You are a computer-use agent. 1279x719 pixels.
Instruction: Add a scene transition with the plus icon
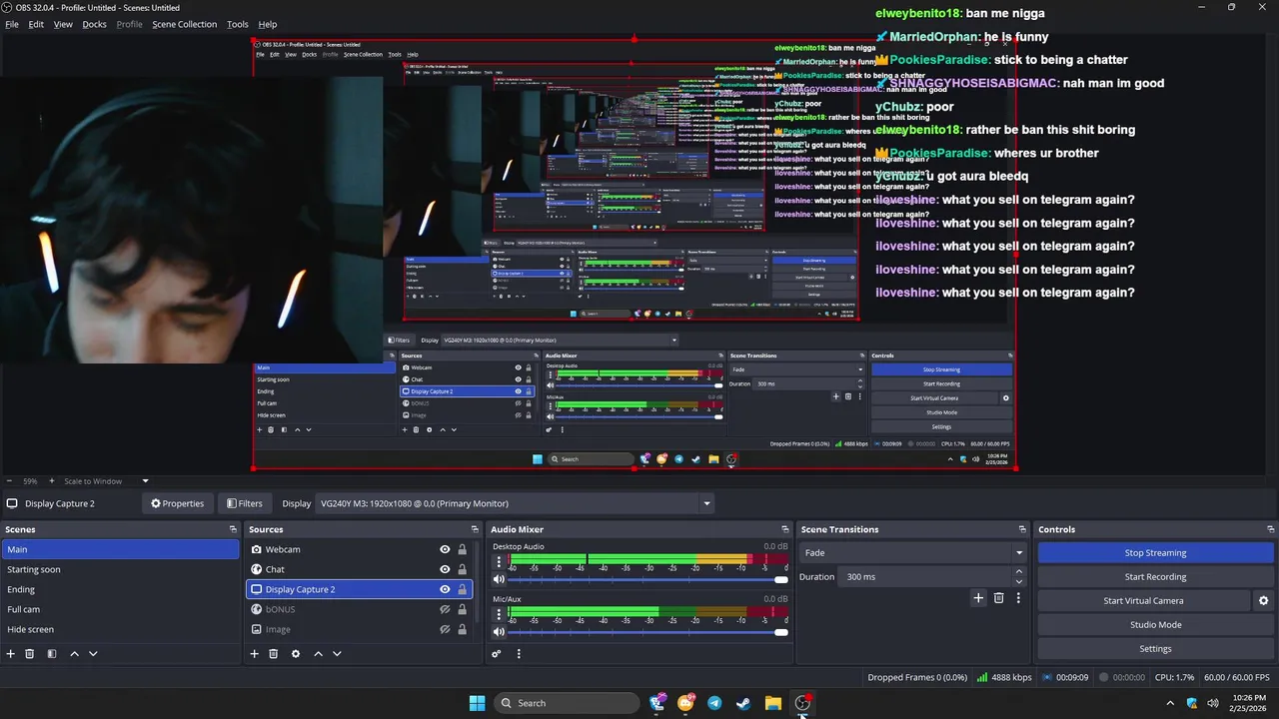click(978, 597)
